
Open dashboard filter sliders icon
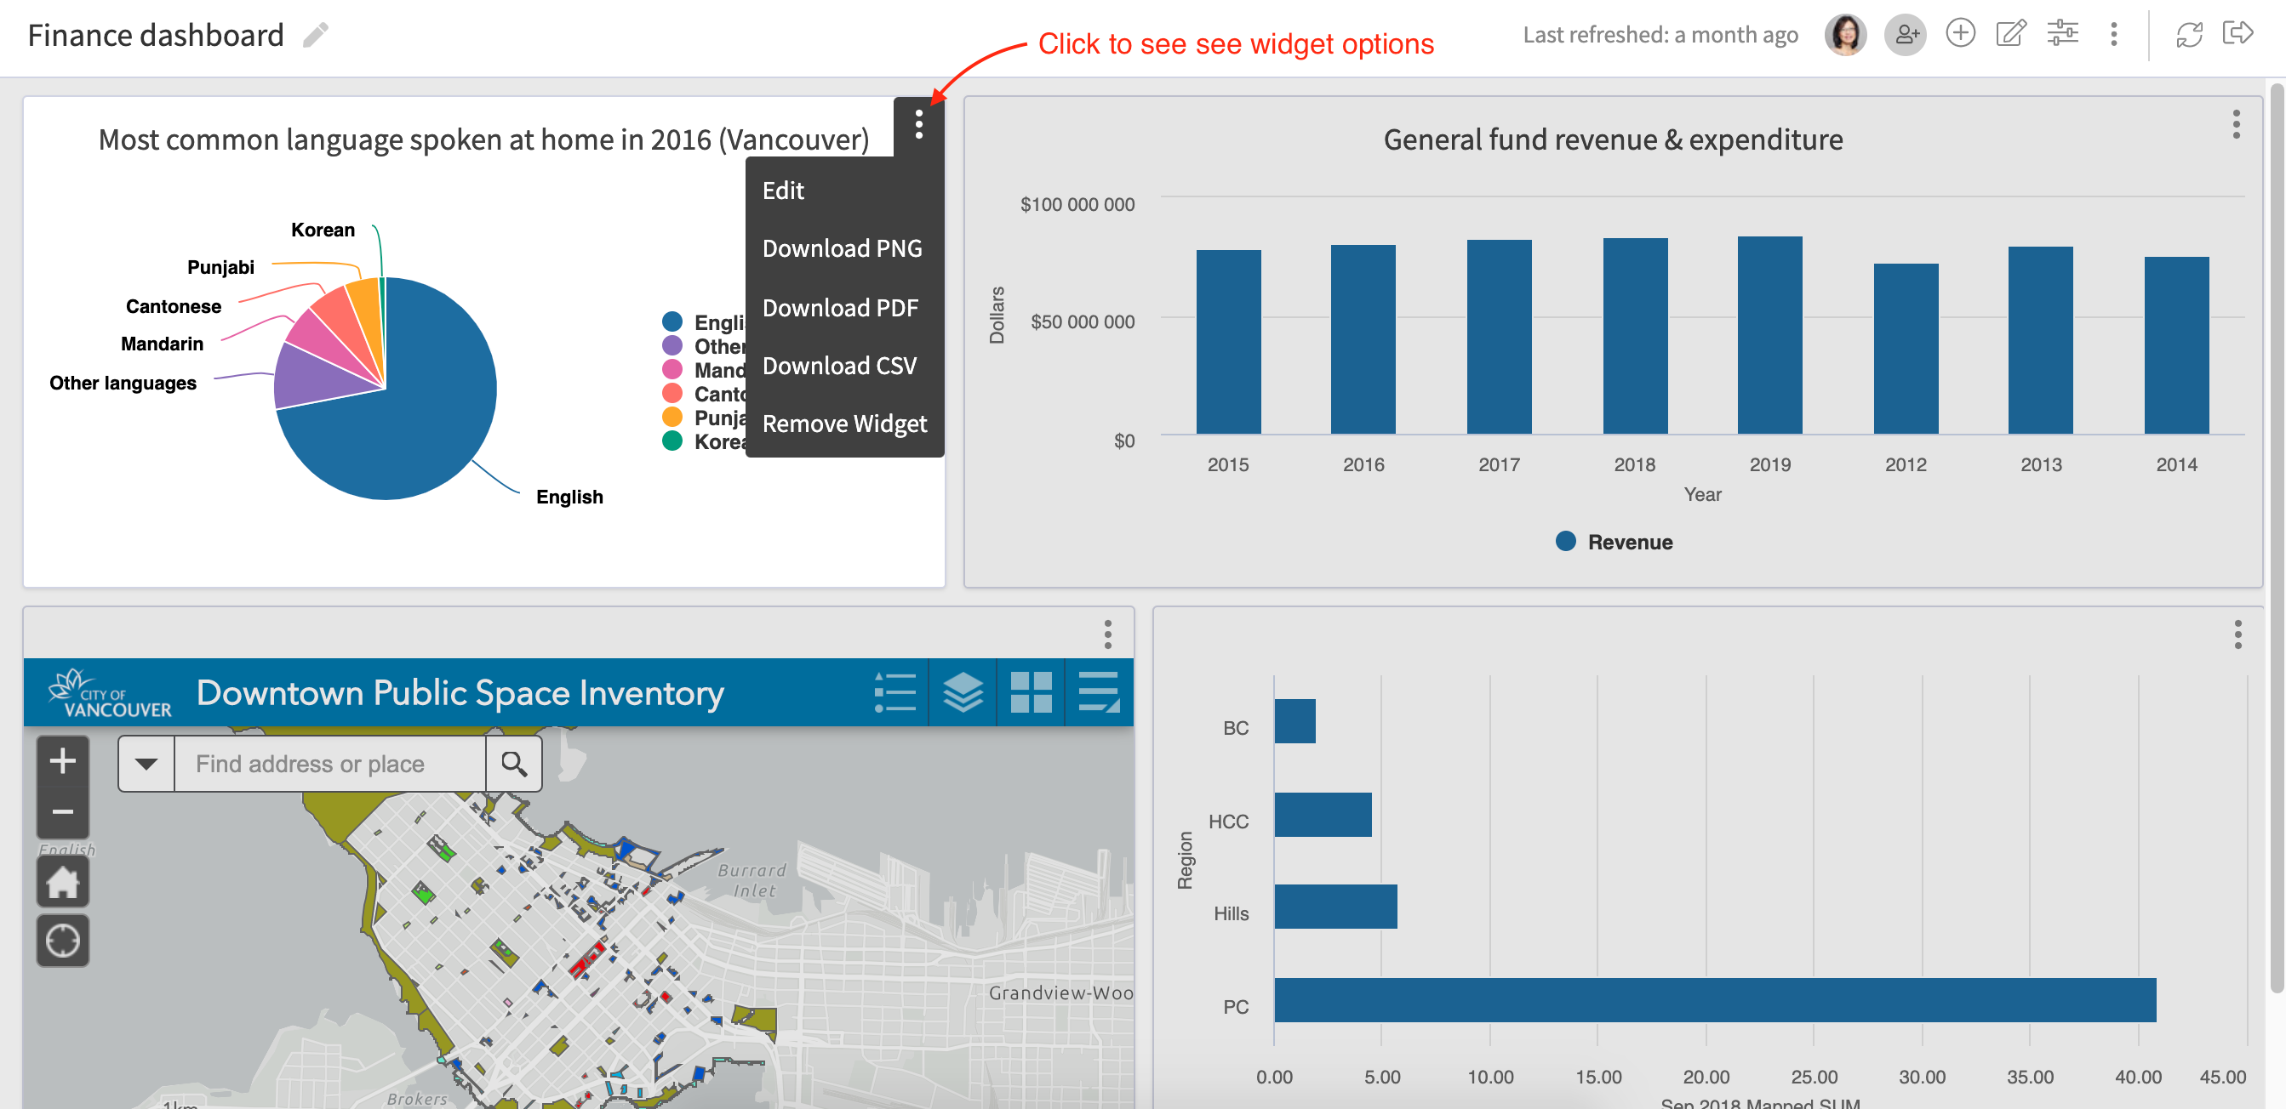2061,34
